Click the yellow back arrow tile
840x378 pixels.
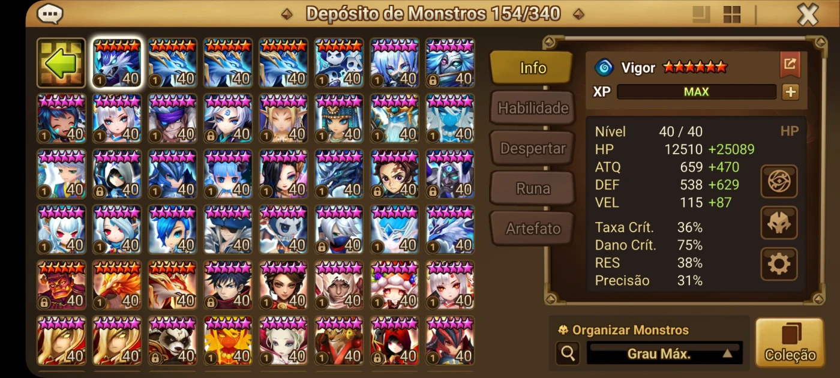pos(61,62)
